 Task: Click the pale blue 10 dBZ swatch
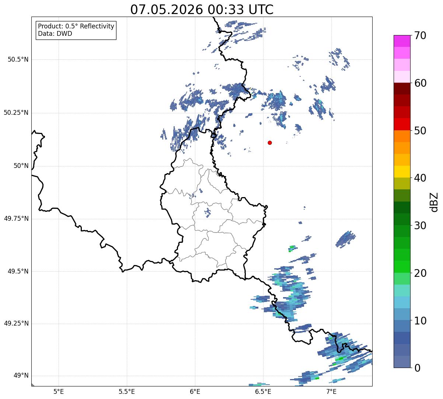(x=402, y=314)
